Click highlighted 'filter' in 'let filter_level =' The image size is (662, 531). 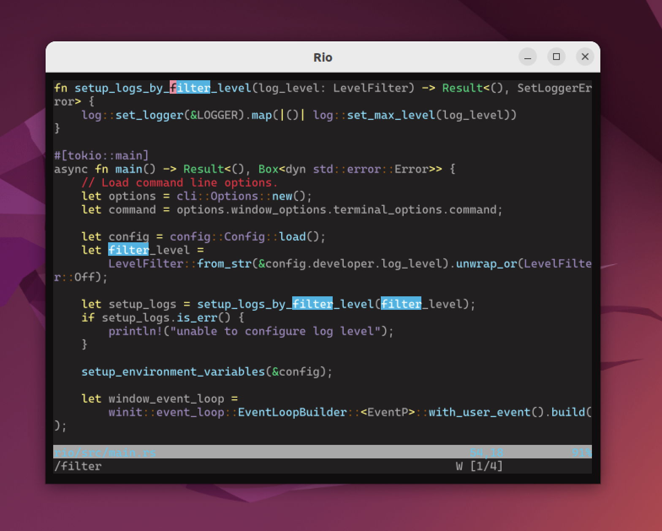[129, 250]
